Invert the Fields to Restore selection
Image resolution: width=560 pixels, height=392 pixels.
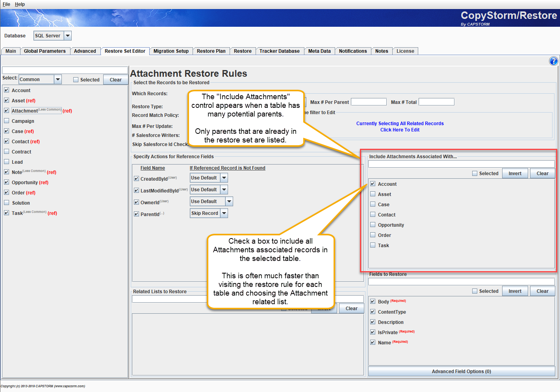(515, 291)
